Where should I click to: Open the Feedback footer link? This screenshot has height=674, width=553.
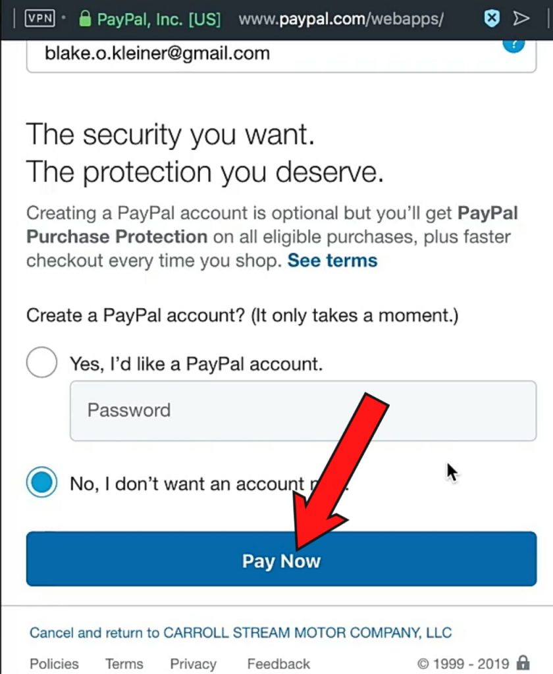point(278,663)
